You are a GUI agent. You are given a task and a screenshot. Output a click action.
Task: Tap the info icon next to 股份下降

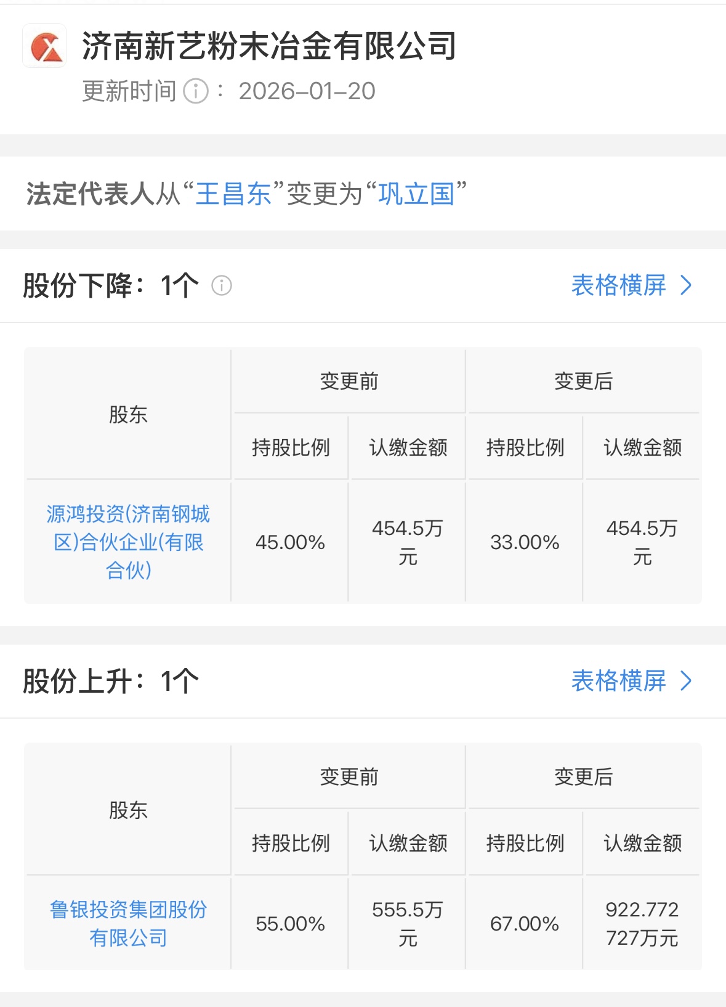click(x=222, y=285)
